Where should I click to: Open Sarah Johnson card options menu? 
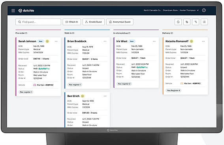(x=56, y=41)
